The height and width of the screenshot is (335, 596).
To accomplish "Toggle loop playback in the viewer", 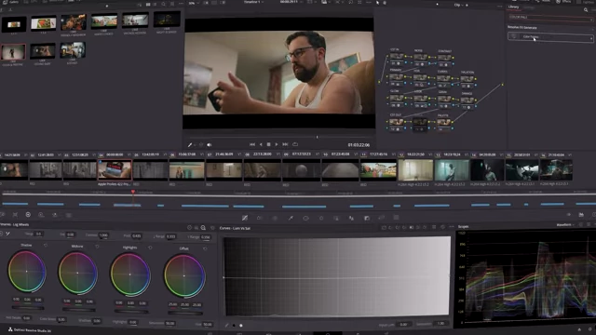I will click(x=295, y=144).
